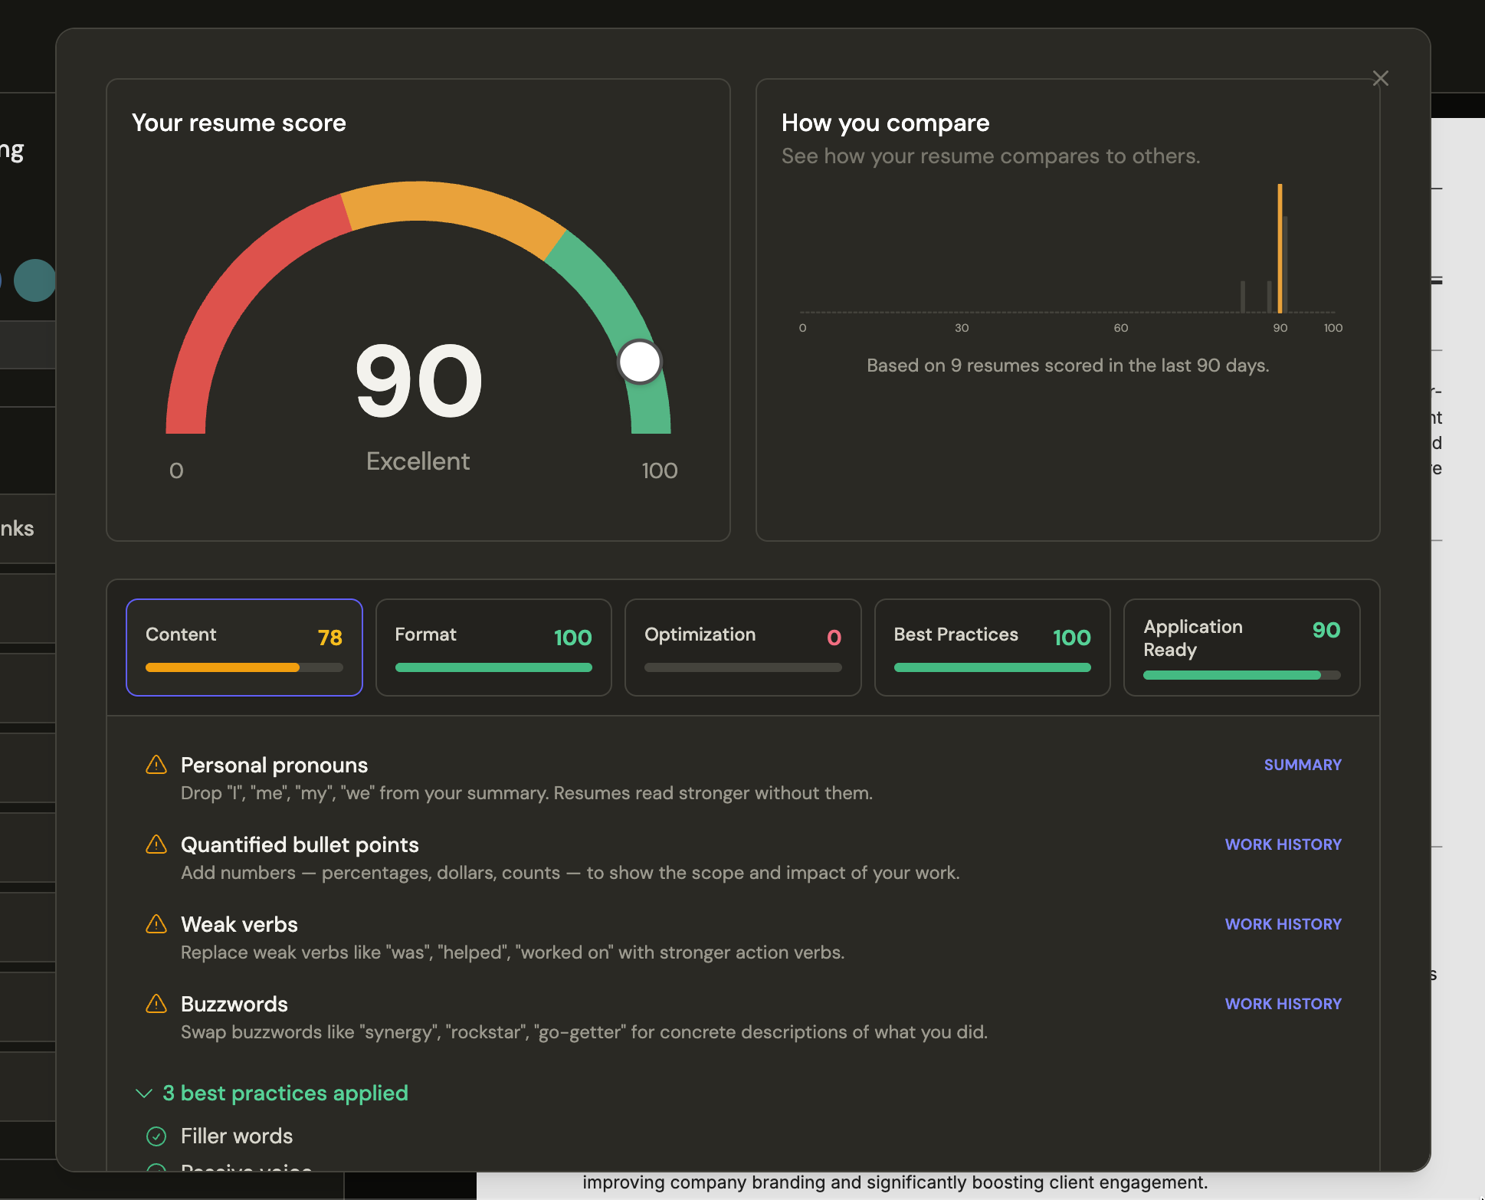The image size is (1485, 1200).
Task: Click the teal avatar circle behind the dialog
Action: pyautogui.click(x=35, y=280)
